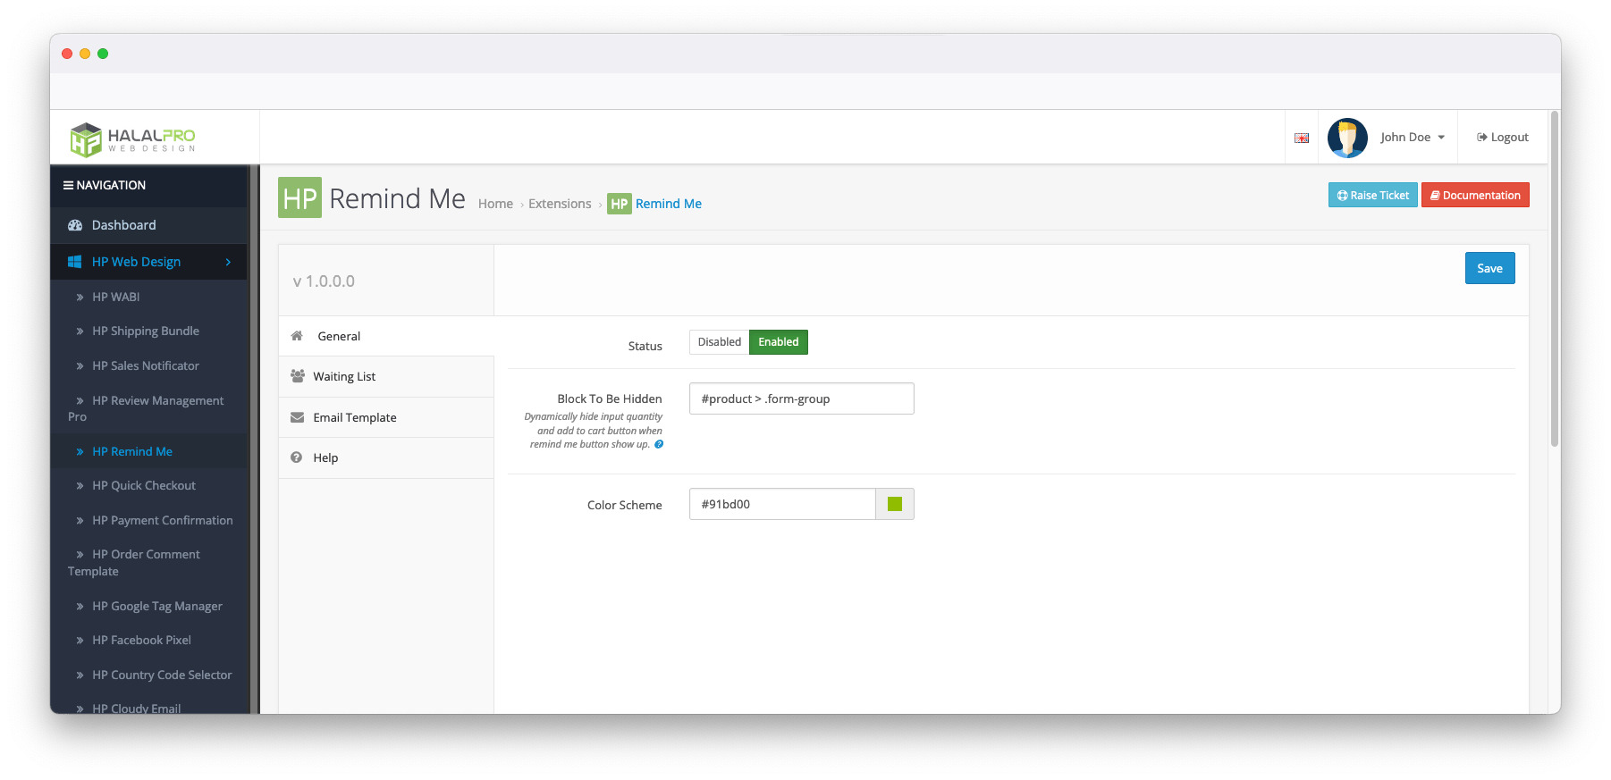Viewport: 1611px width, 780px height.
Task: Open the John Doe user dropdown
Action: tap(1412, 137)
